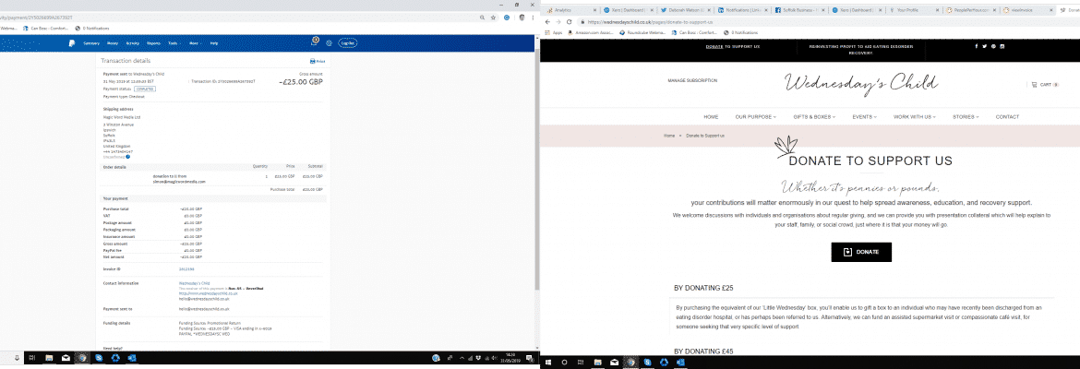
Task: Open PayPal Help page
Action: click(214, 43)
